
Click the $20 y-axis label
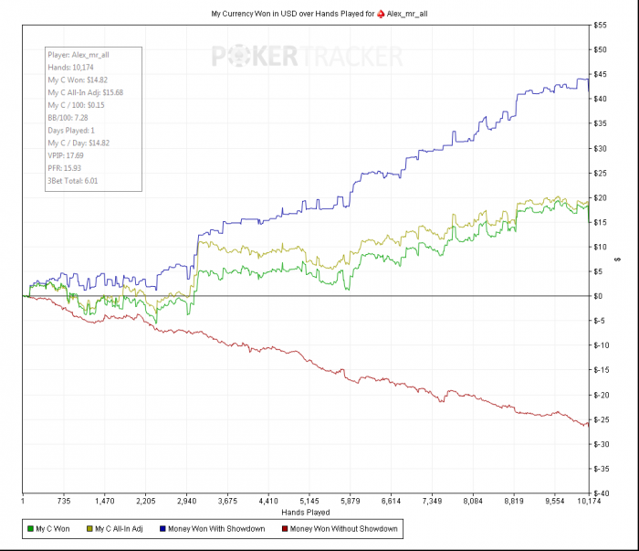click(601, 197)
